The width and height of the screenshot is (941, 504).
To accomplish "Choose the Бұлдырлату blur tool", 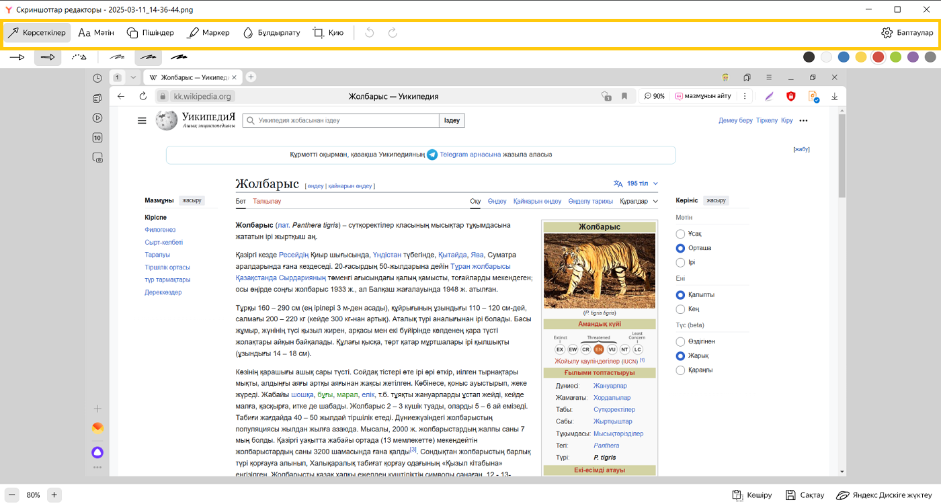I will [x=271, y=32].
